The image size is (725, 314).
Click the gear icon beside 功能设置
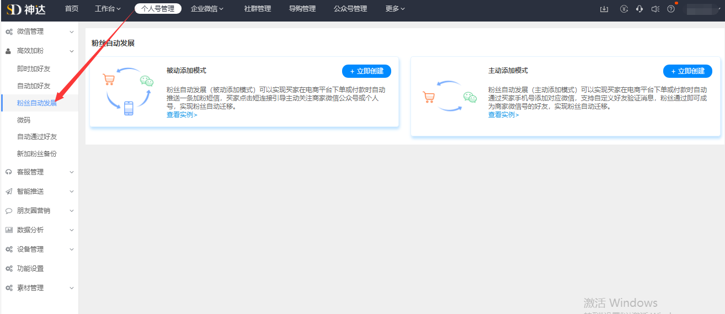(x=9, y=269)
